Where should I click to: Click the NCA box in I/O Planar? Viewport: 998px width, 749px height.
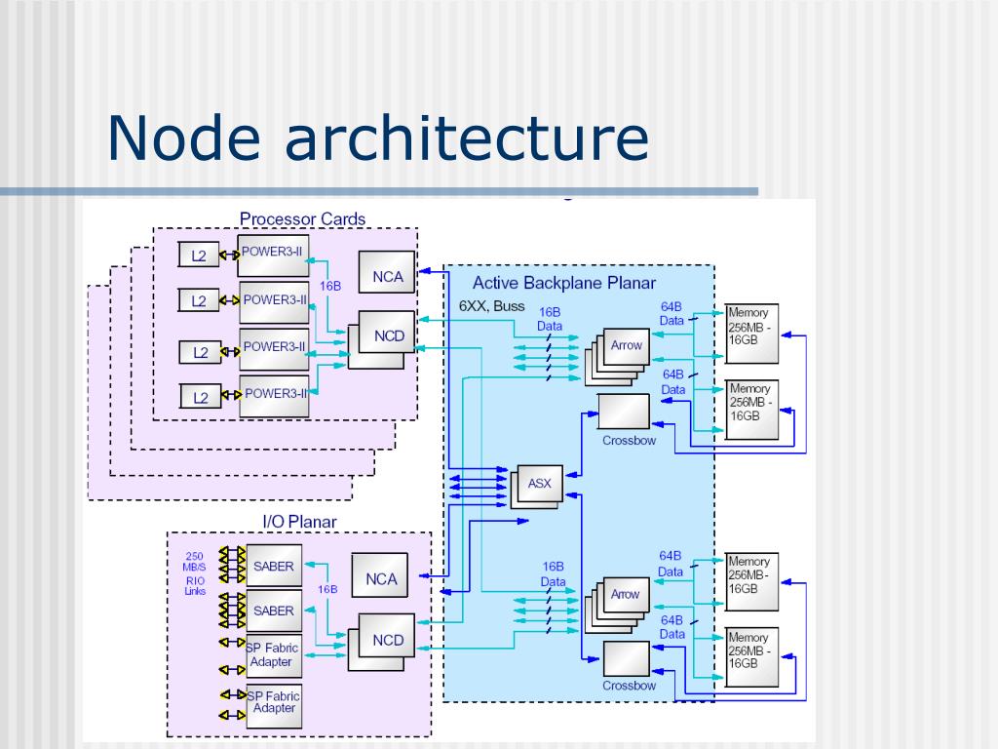click(380, 575)
